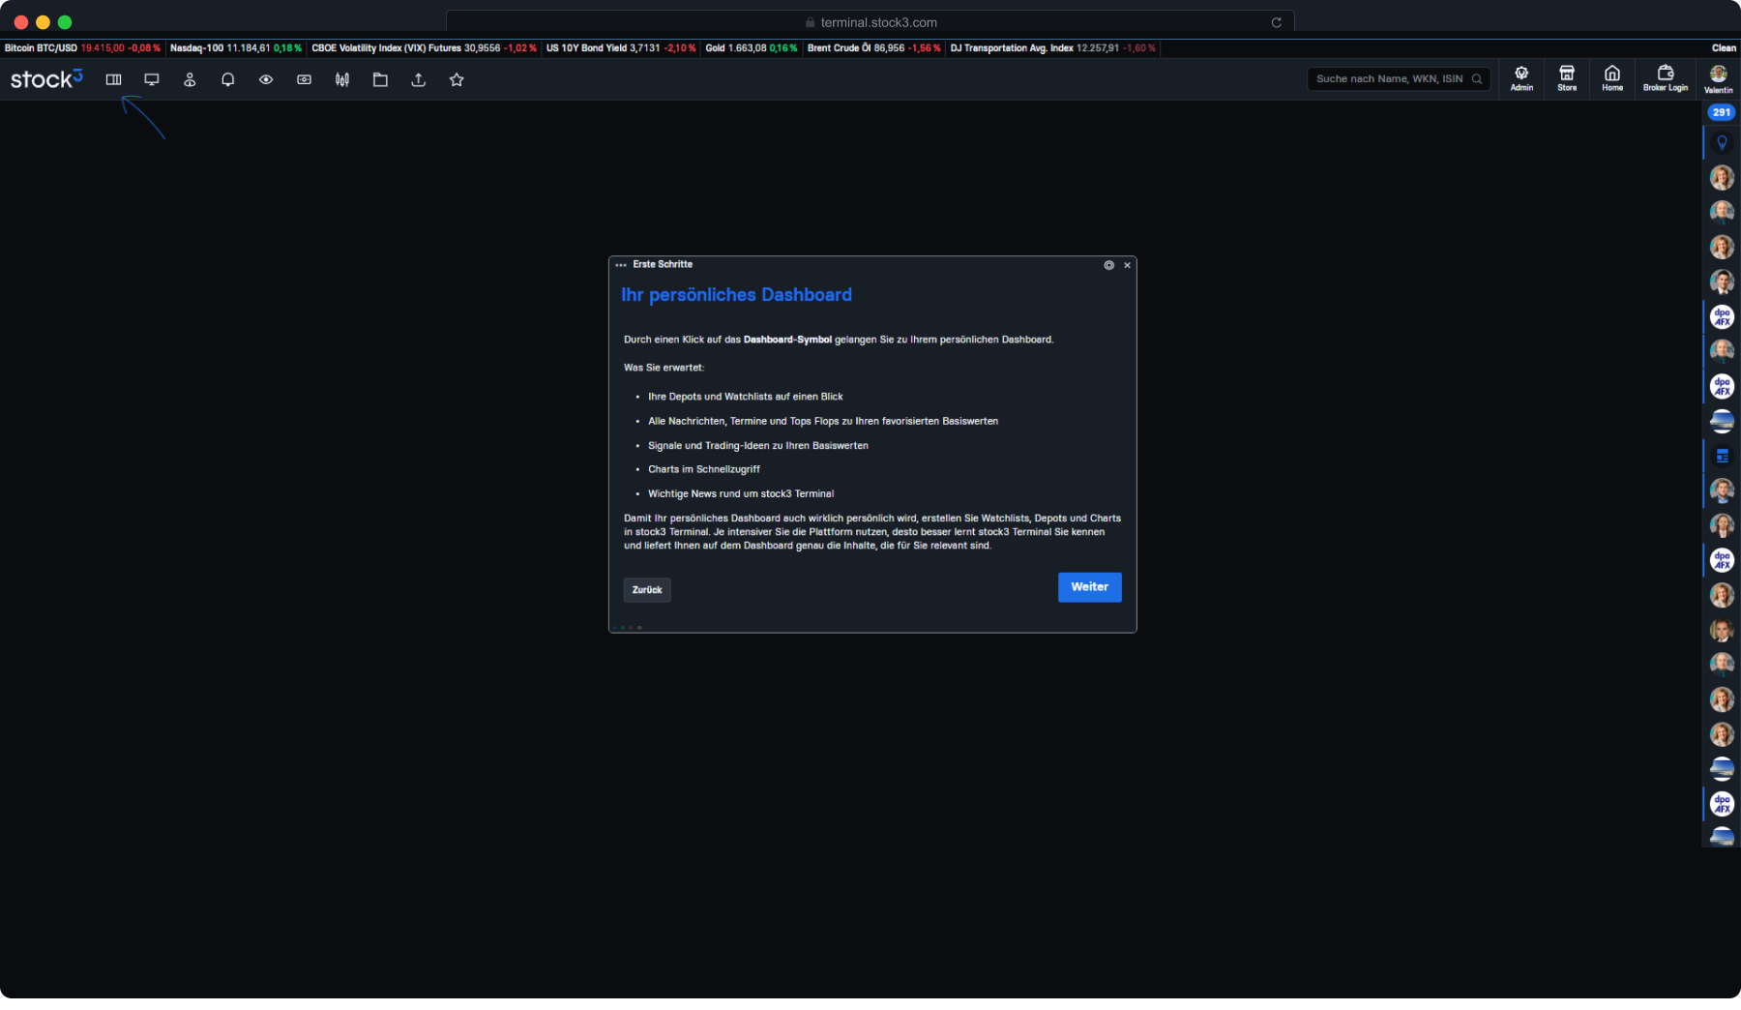Click the Clean mode button

pyautogui.click(x=1724, y=48)
